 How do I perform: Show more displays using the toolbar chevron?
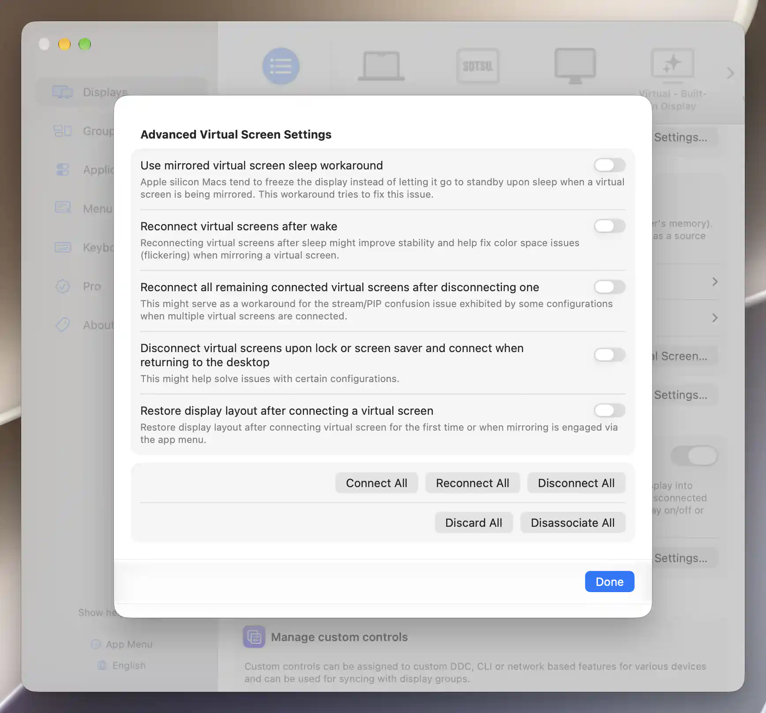[x=730, y=73]
